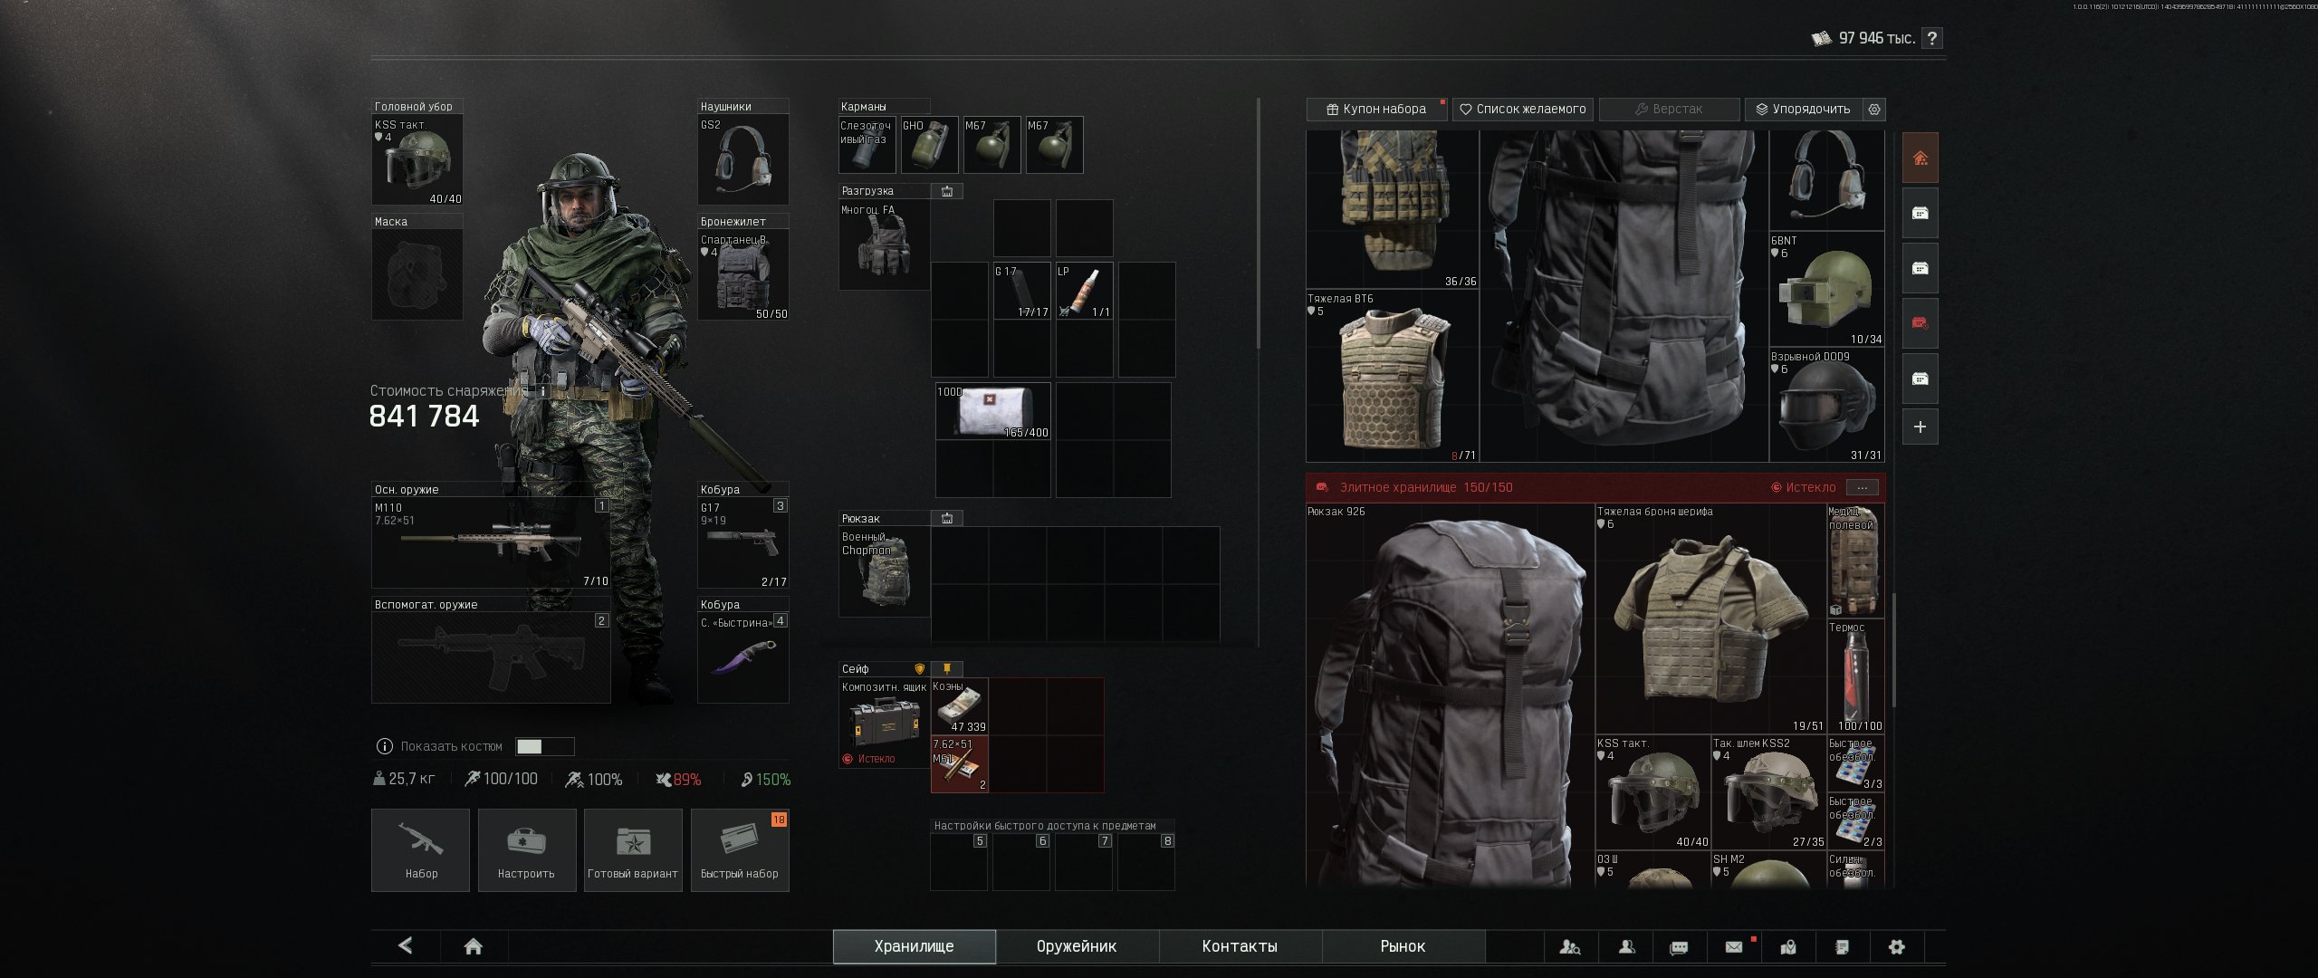Go back with the left arrow icon
2318x978 pixels.
(x=406, y=945)
